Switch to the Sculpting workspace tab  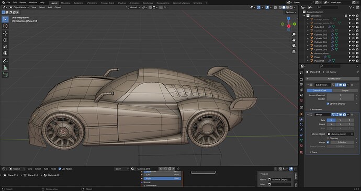pyautogui.click(x=78, y=3)
